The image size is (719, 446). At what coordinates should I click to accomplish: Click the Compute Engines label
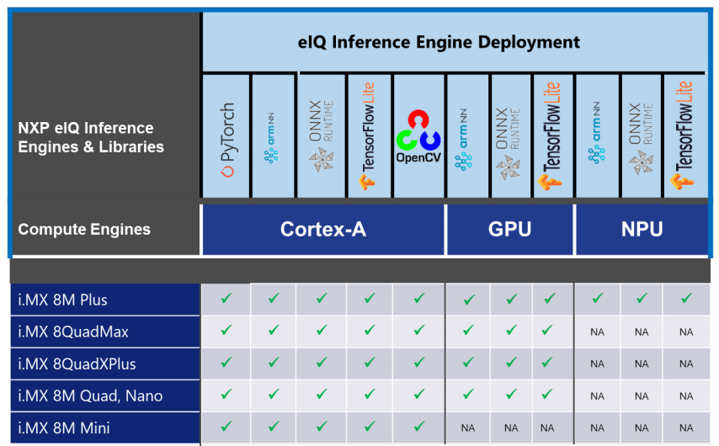coord(84,229)
